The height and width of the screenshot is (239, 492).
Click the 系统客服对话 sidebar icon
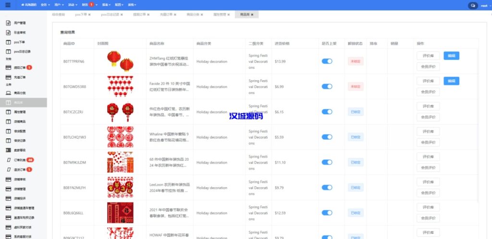(9, 237)
